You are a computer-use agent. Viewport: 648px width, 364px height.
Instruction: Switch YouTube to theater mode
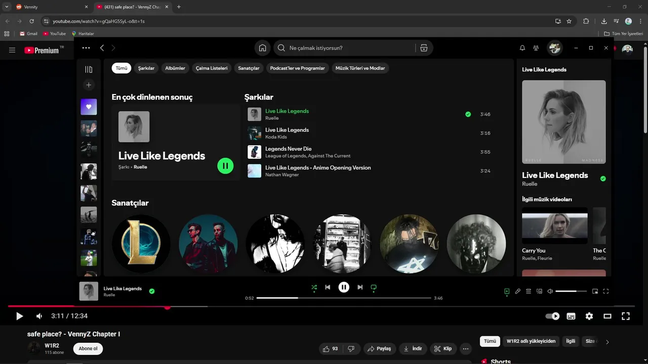[607, 316]
